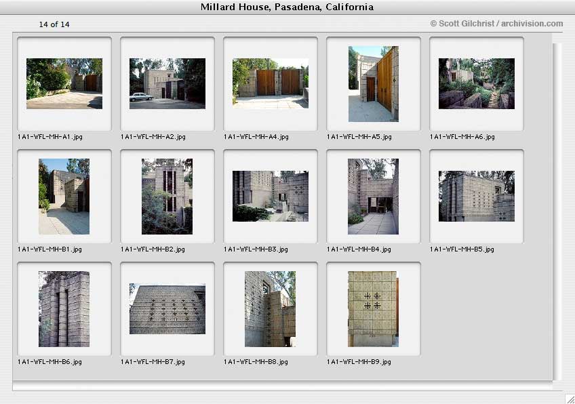Open thumbnail 1A1-WFL-MH-B7 patterned wall
Viewport: 575px width, 404px height.
(167, 308)
